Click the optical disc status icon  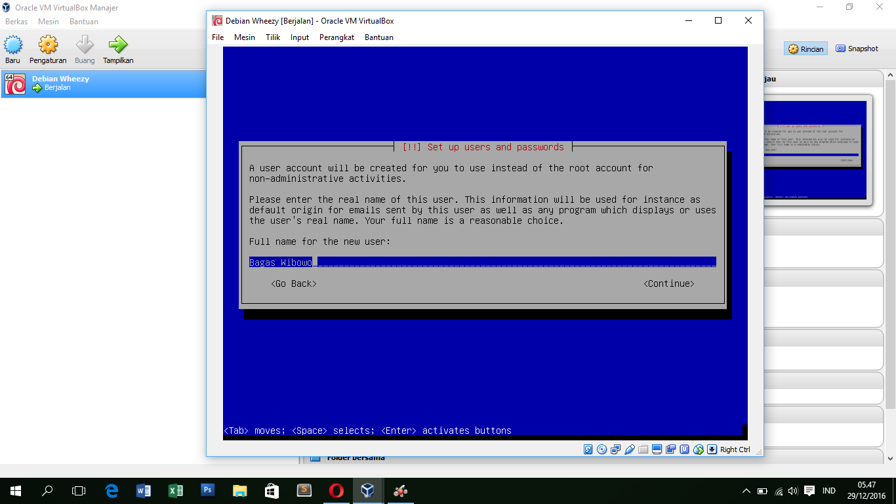(x=601, y=450)
